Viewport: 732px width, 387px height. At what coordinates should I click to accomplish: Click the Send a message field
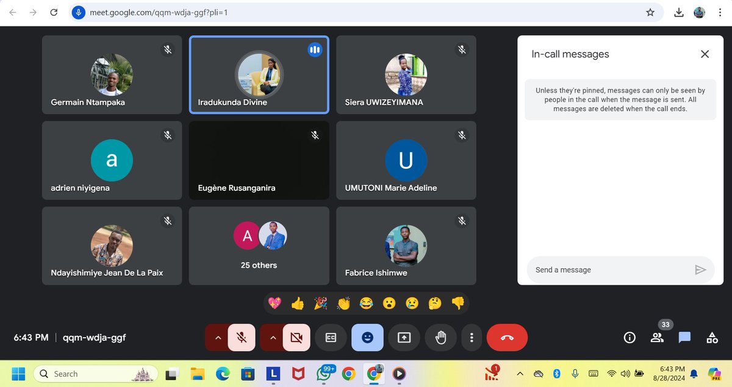[x=604, y=270]
